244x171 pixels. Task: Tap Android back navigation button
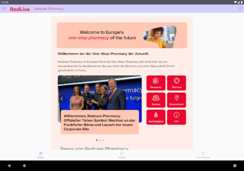pyautogui.click(x=9, y=165)
